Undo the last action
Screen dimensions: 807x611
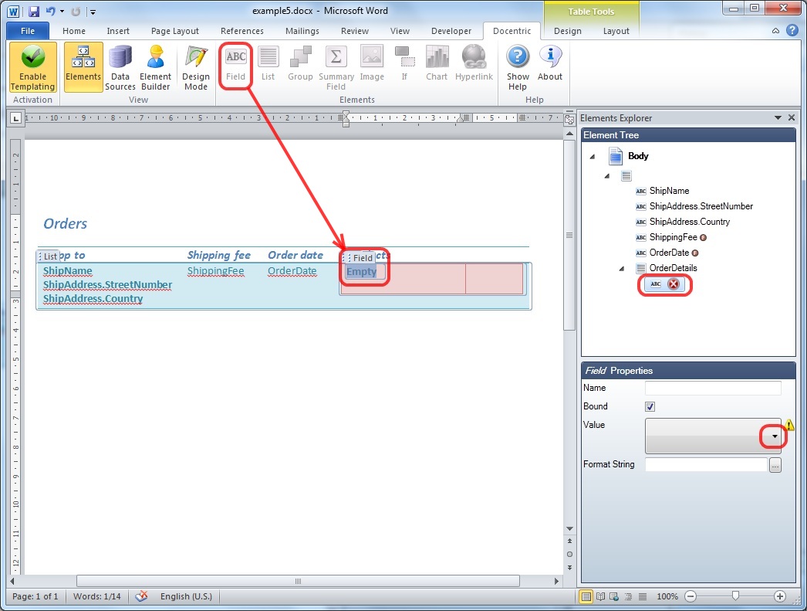[50, 11]
